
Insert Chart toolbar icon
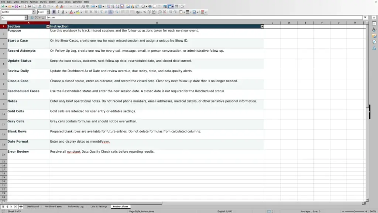pyautogui.click(x=133, y=7)
